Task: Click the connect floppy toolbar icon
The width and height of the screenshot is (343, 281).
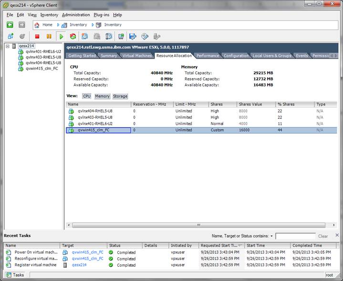Action: point(133,36)
